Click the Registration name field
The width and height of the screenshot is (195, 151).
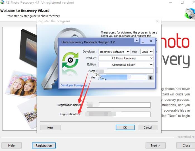point(118,105)
